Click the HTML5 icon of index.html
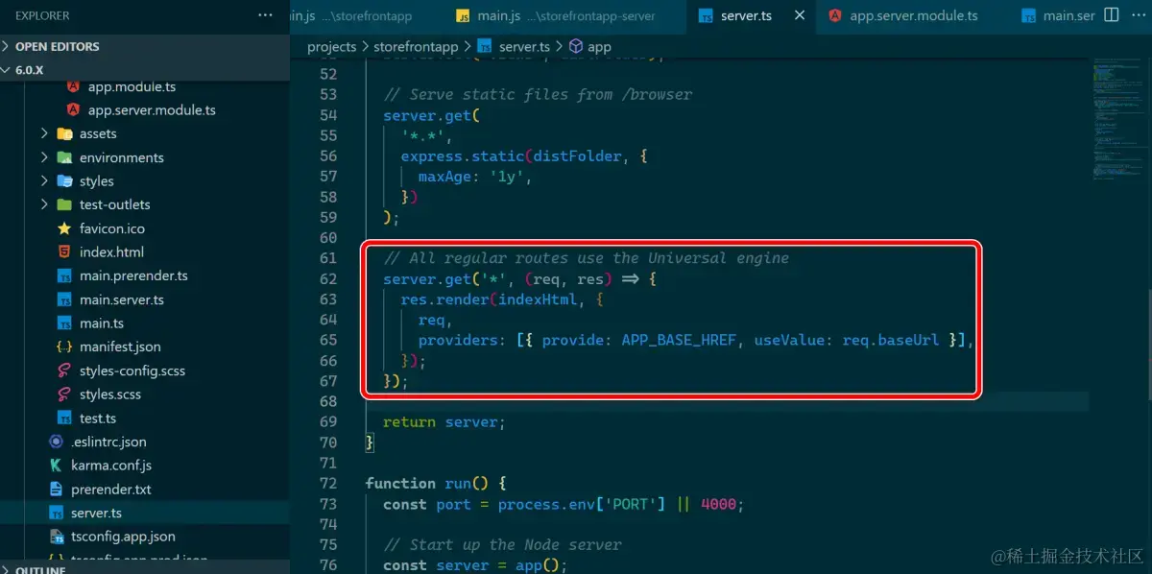 64,252
